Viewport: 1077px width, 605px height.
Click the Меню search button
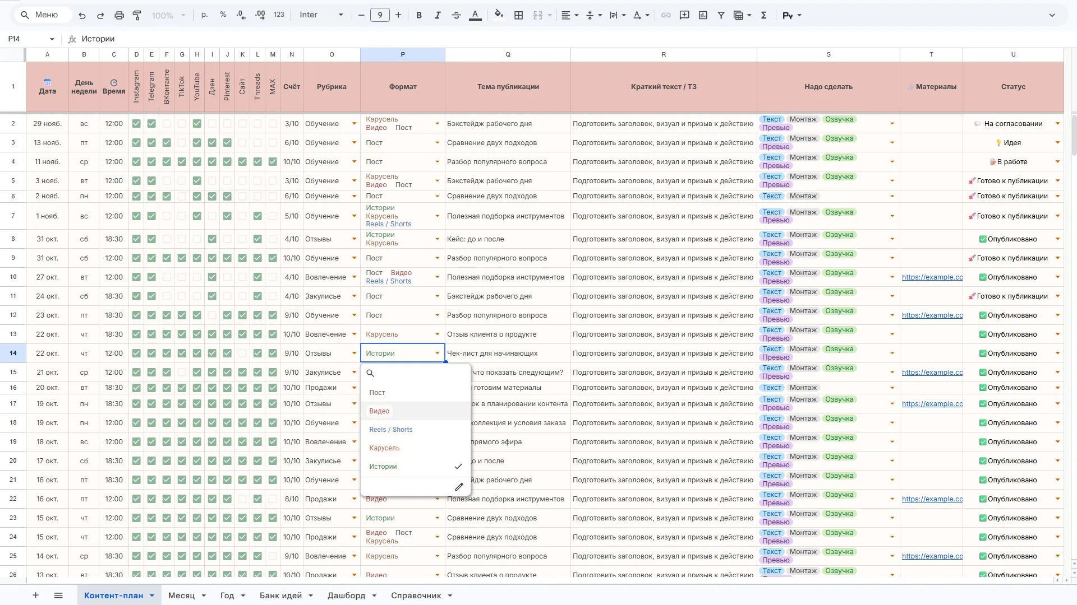pyautogui.click(x=40, y=15)
